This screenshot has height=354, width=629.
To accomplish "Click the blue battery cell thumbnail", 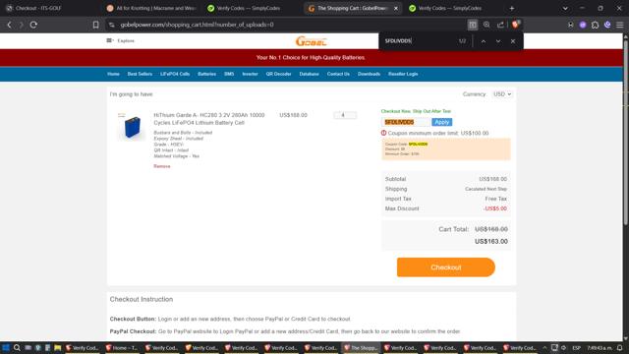I will [x=132, y=127].
